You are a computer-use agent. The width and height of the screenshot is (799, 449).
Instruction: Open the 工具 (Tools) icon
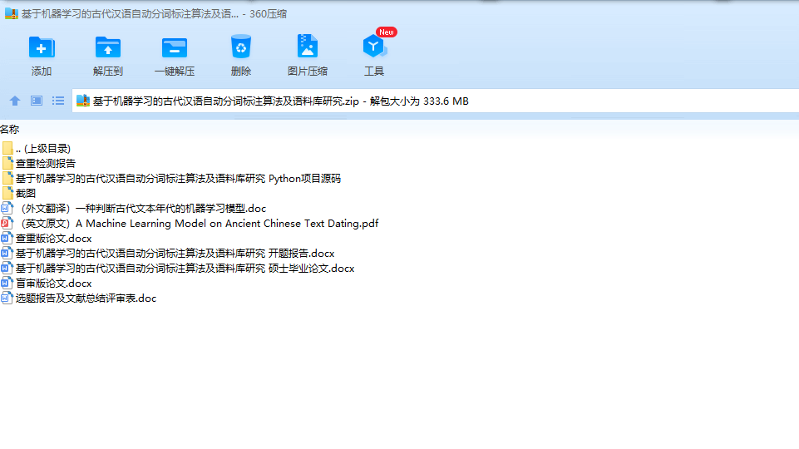(x=374, y=46)
